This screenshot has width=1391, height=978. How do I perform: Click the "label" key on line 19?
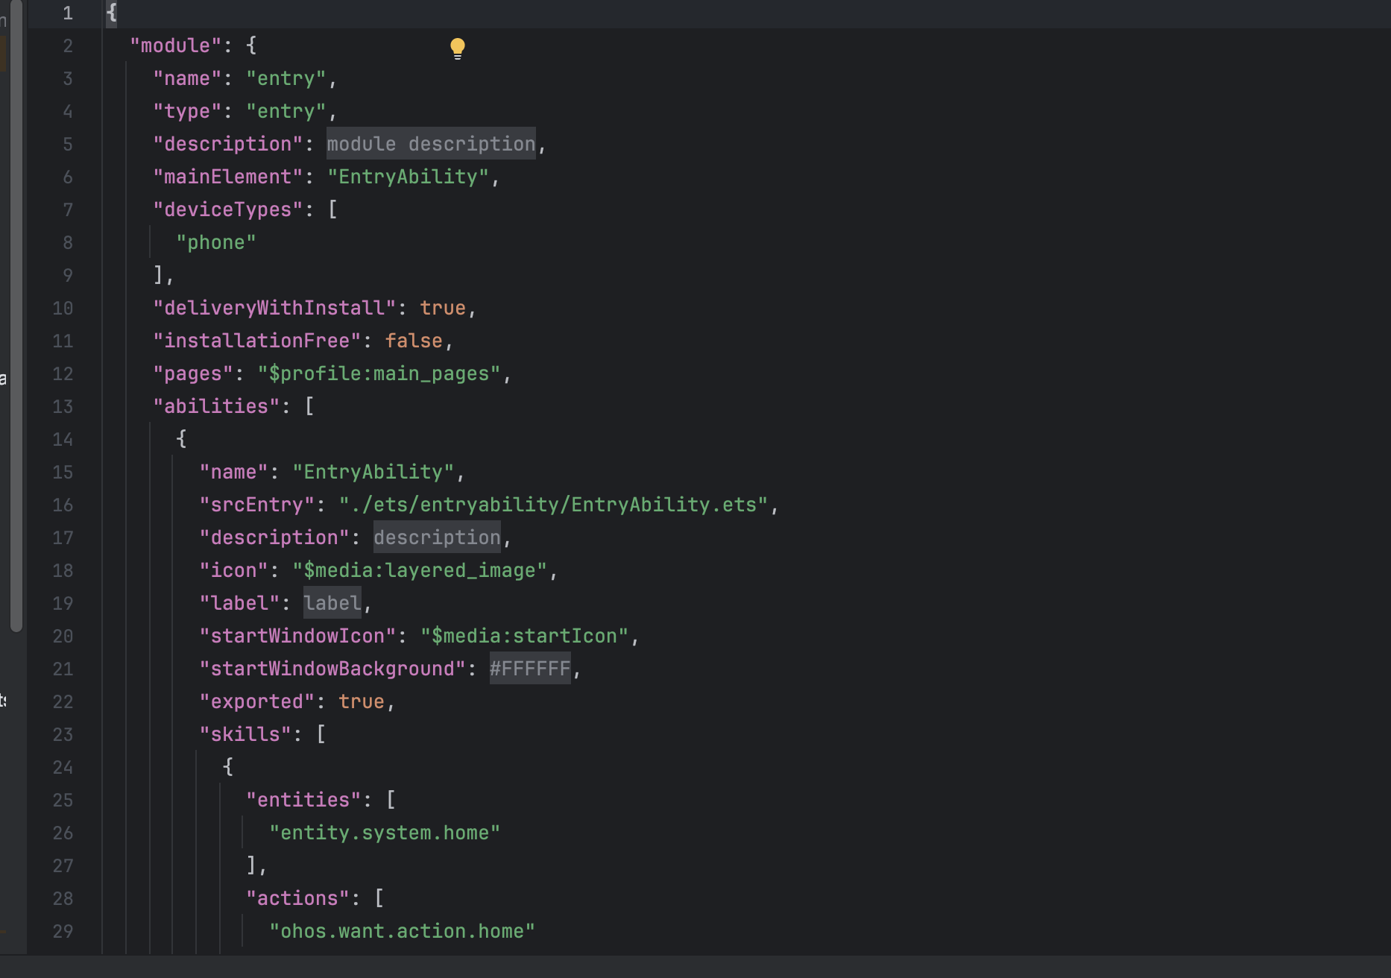[239, 603]
